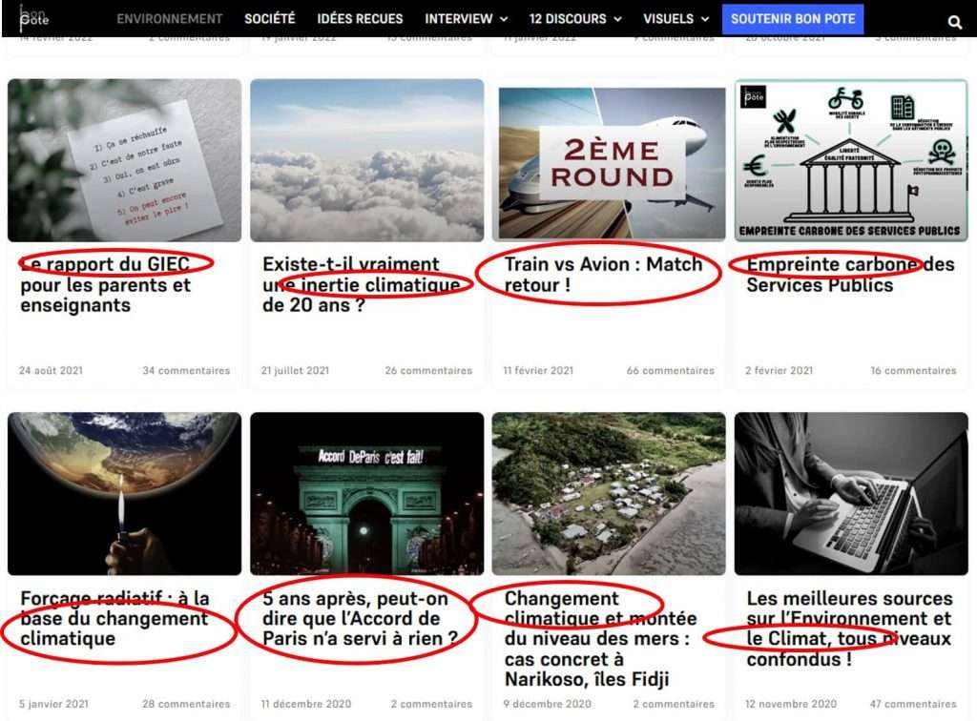Open the search magnifier icon
Screen dimensions: 977x721
point(954,23)
